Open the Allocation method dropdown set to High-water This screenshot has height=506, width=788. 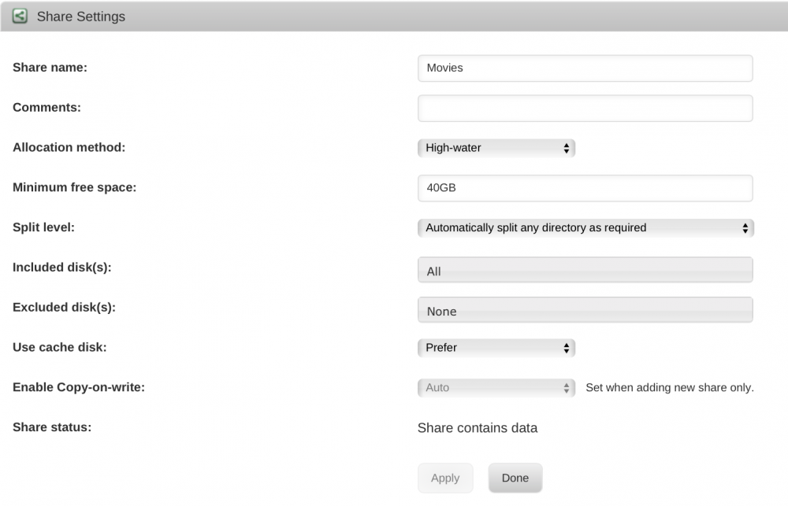(x=496, y=148)
